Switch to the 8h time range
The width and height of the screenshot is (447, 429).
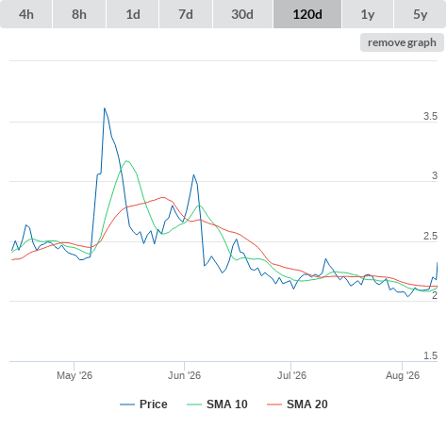click(x=79, y=14)
